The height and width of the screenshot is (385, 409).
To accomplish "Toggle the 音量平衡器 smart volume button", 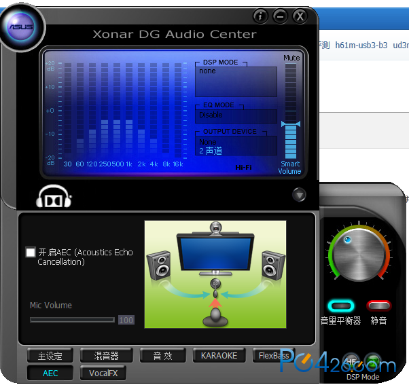I will (x=341, y=306).
